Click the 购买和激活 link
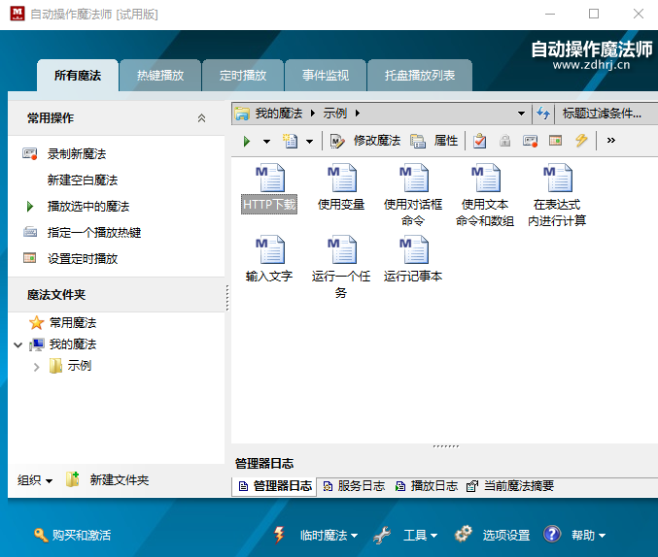 (72, 535)
